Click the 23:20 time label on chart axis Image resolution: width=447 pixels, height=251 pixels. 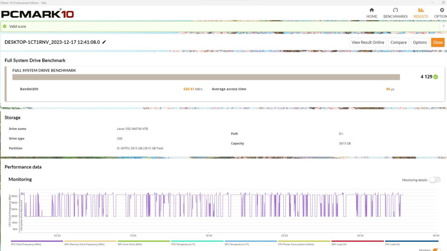point(285,236)
